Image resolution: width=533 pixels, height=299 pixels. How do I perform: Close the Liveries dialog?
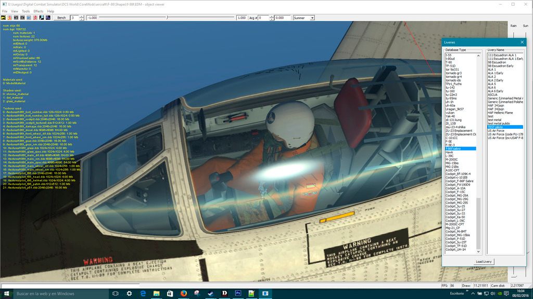[522, 42]
